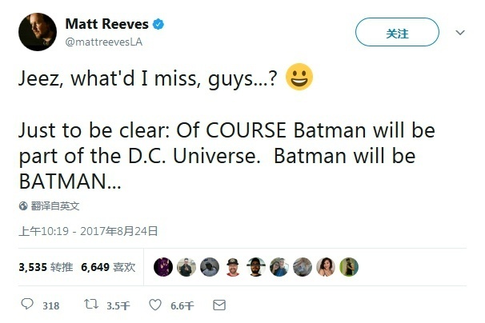
Task: Expand the tweet options chevron
Action: click(x=459, y=33)
